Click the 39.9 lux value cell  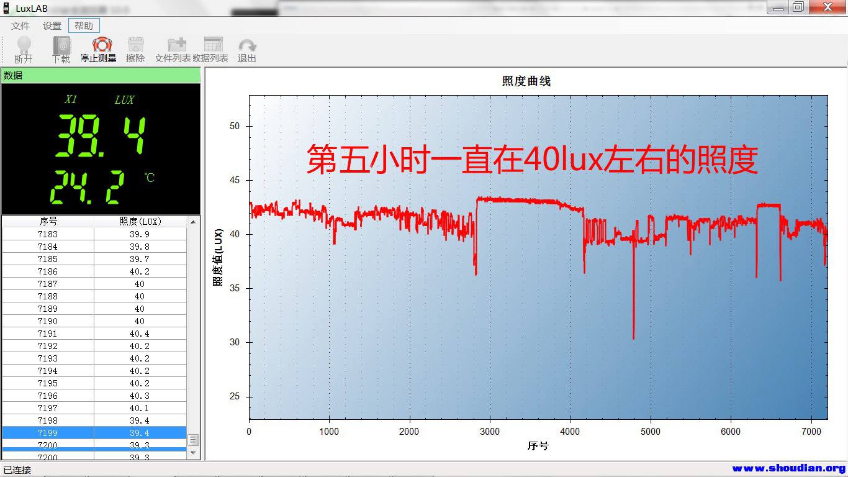pyautogui.click(x=140, y=234)
